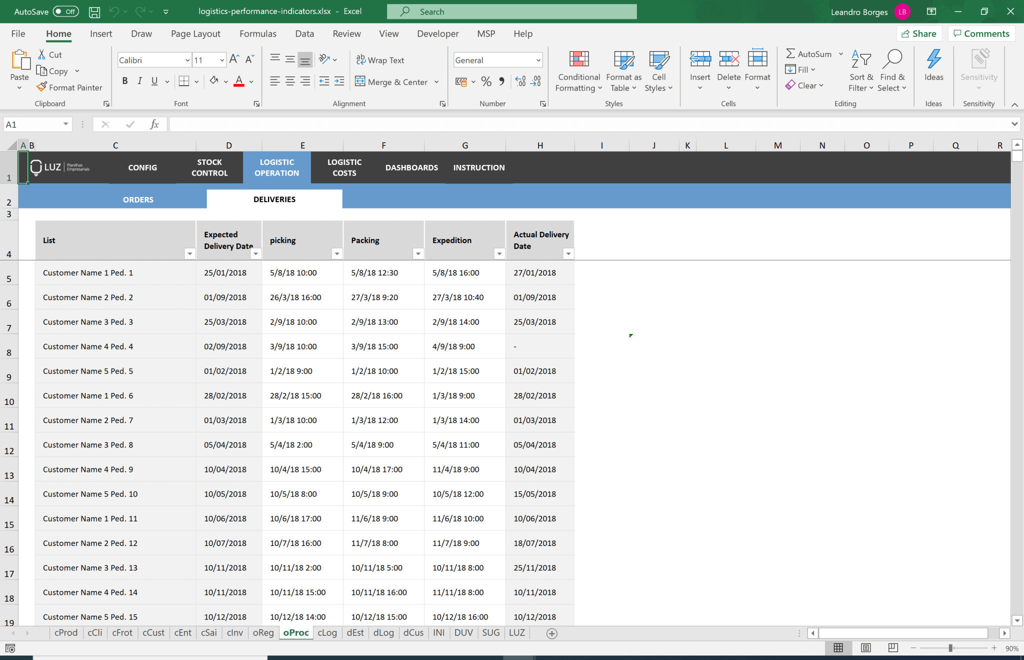This screenshot has height=660, width=1024.
Task: Click the Wrap Text icon
Action: click(360, 59)
